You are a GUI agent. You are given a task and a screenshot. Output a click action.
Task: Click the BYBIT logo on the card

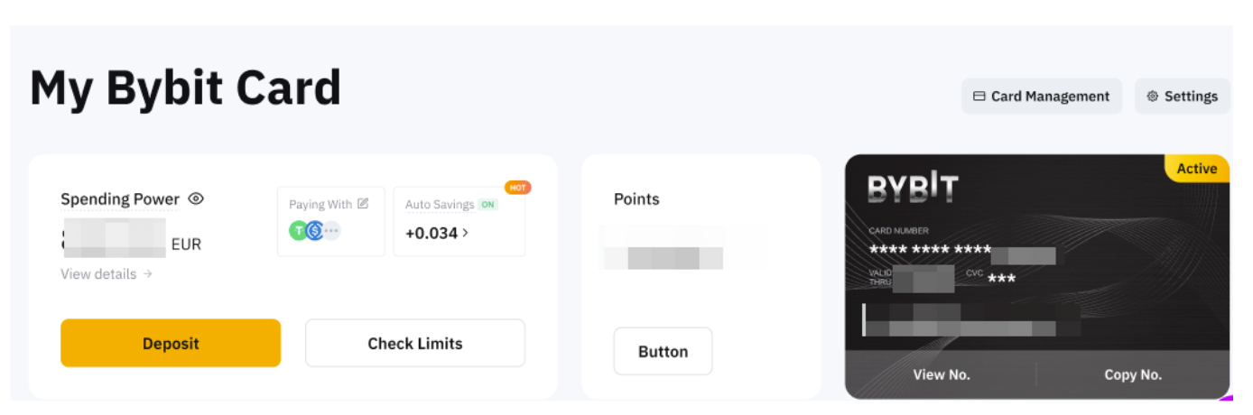pos(912,188)
